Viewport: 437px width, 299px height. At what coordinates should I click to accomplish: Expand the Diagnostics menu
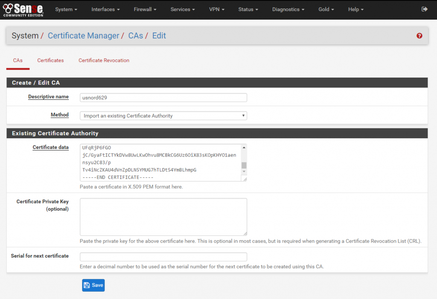[x=288, y=9]
